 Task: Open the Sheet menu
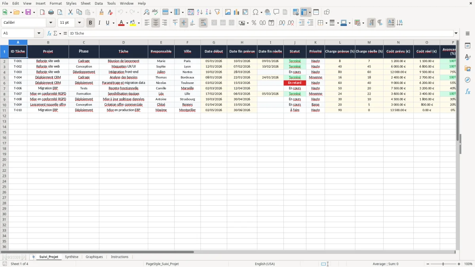point(85,3)
